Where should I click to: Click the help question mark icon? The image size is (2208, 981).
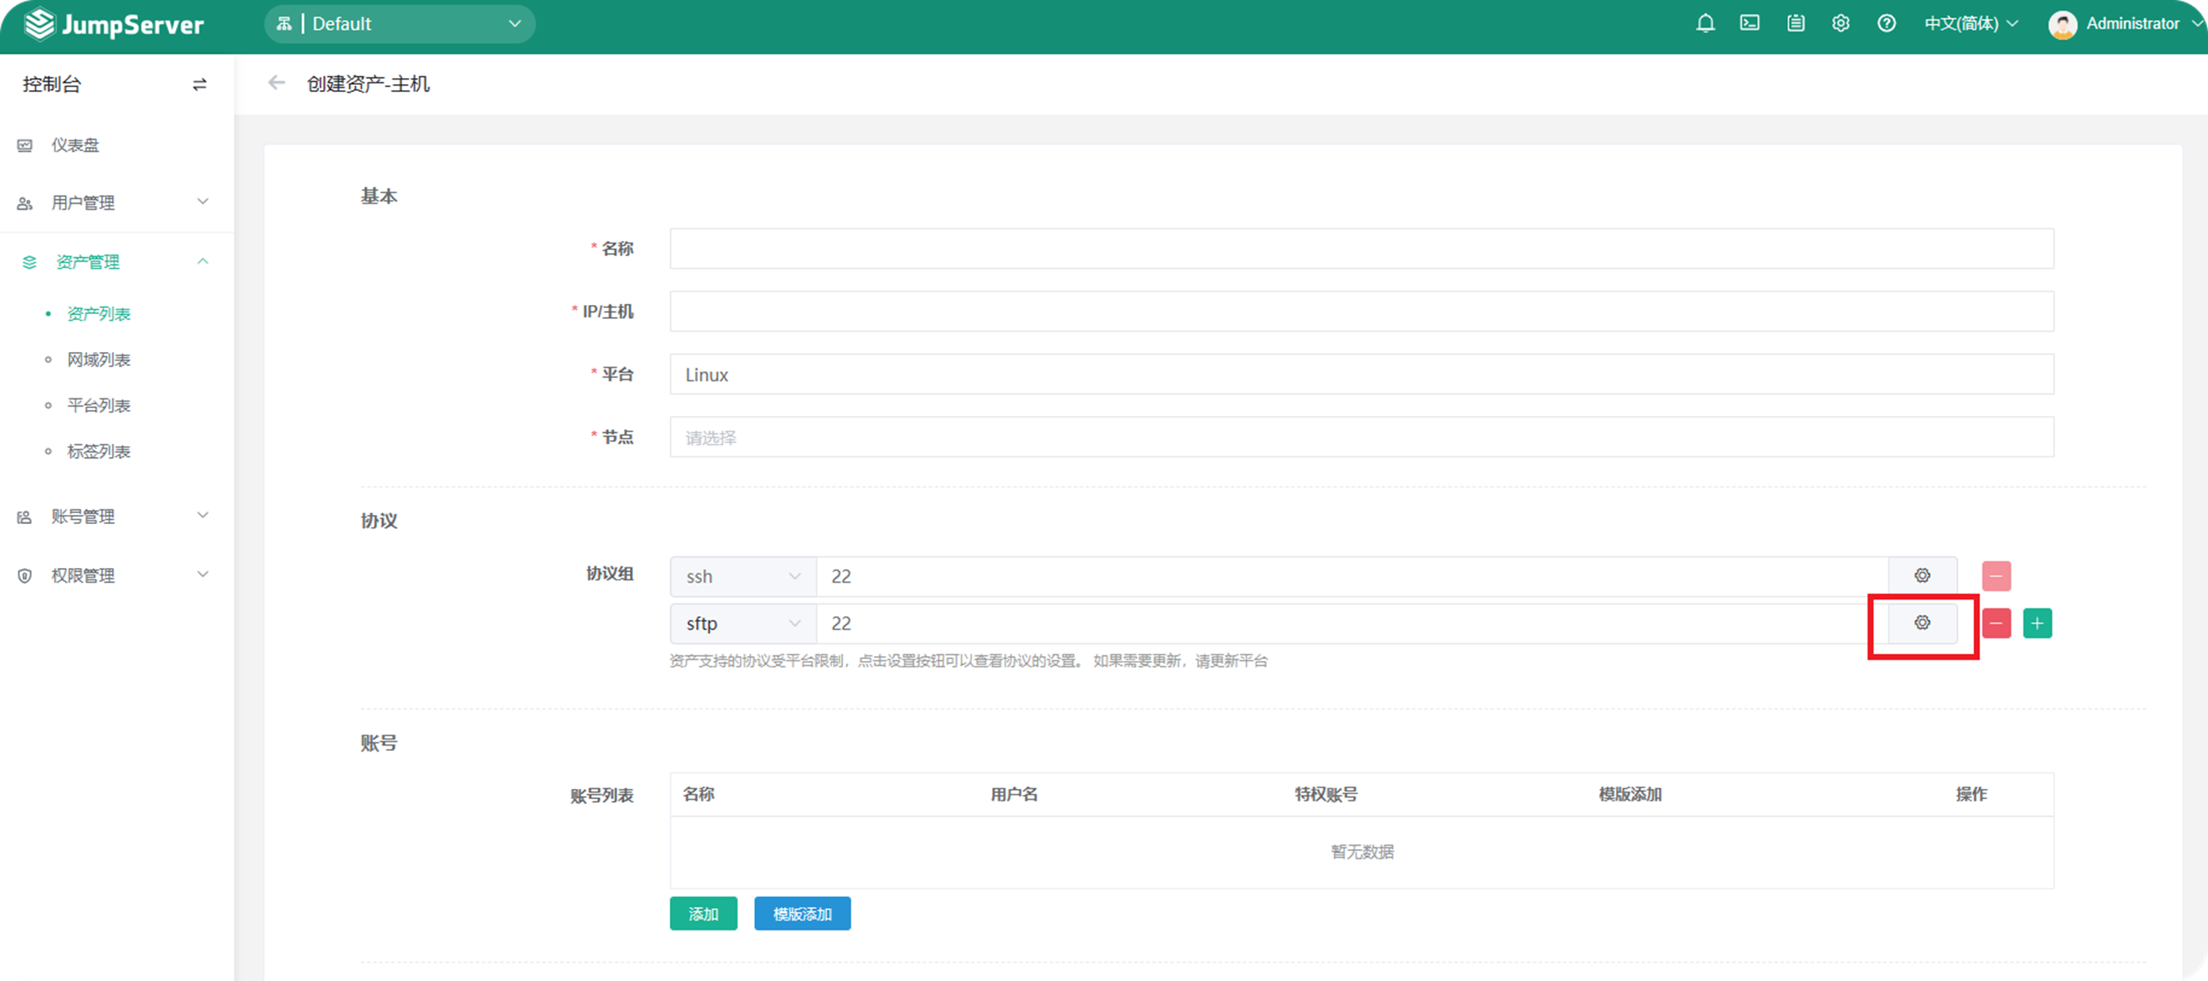coord(1886,23)
